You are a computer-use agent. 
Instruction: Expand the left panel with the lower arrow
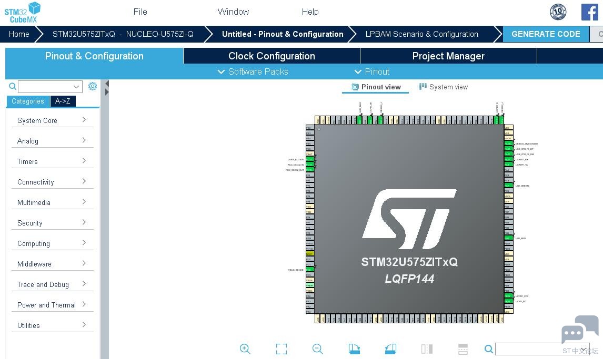(x=107, y=92)
